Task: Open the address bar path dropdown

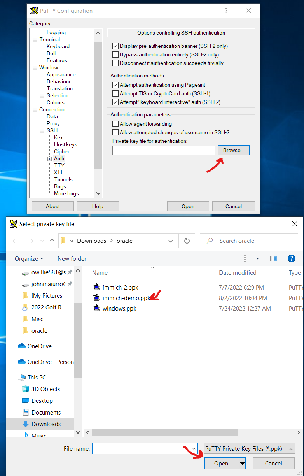Action: [x=171, y=241]
